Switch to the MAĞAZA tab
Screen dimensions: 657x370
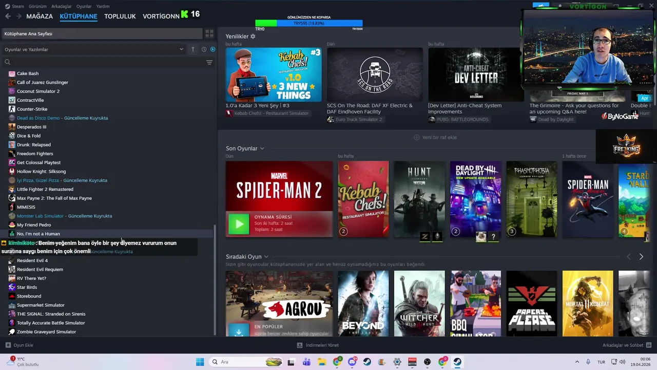click(x=40, y=16)
